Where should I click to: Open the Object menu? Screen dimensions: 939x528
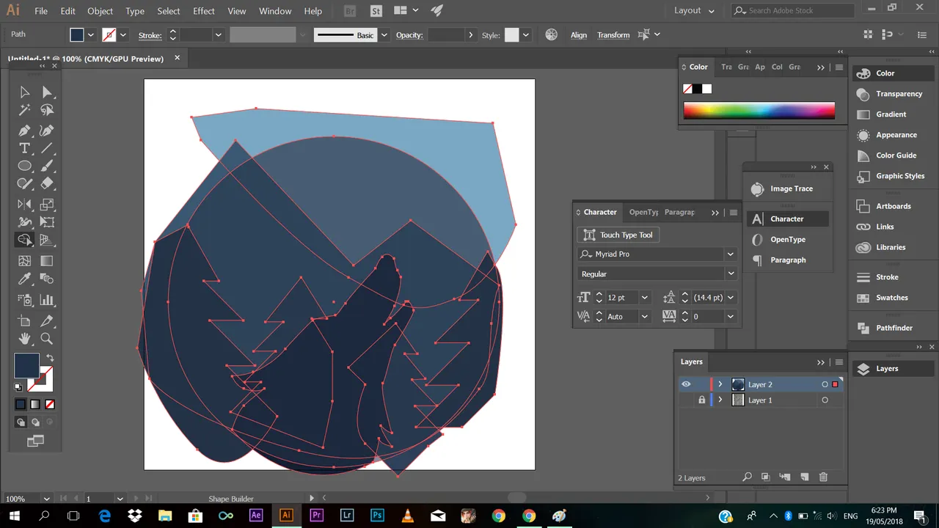tap(100, 11)
